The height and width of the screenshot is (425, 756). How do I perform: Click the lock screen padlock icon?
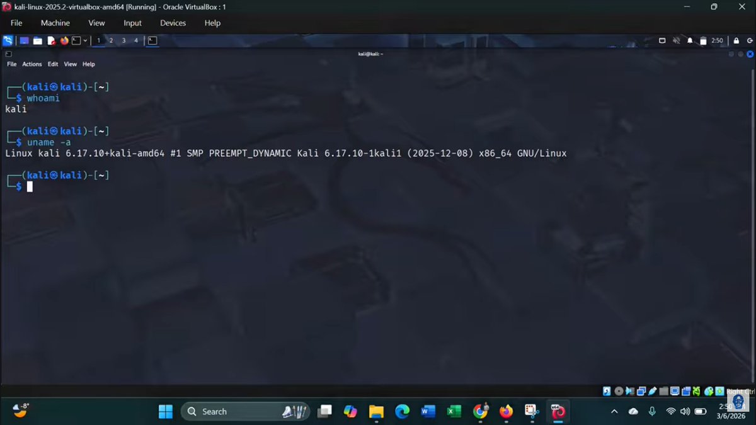(736, 41)
